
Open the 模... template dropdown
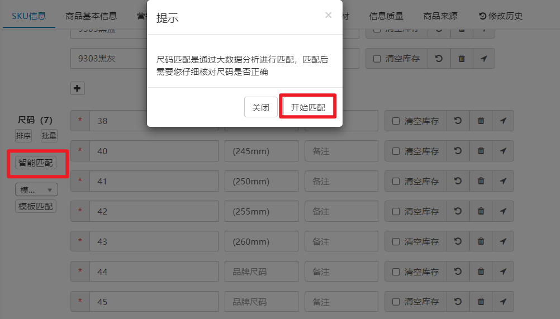tap(36, 189)
